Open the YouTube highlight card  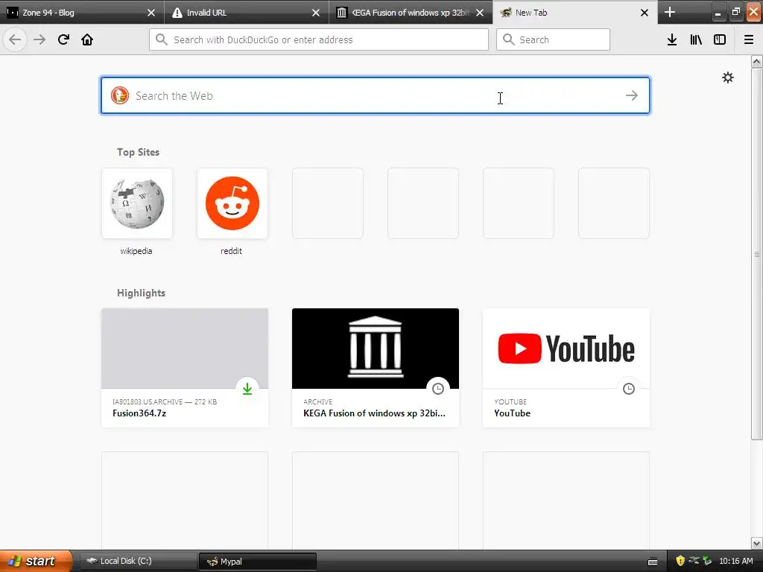click(566, 368)
